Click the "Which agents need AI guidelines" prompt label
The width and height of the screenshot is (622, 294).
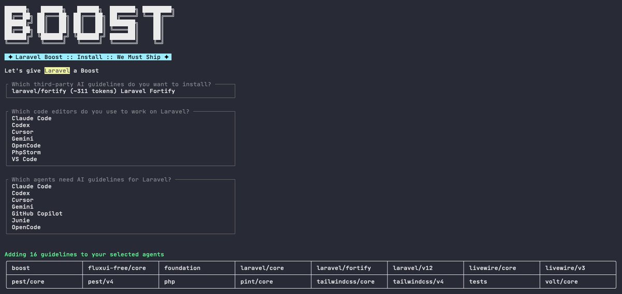coord(91,179)
